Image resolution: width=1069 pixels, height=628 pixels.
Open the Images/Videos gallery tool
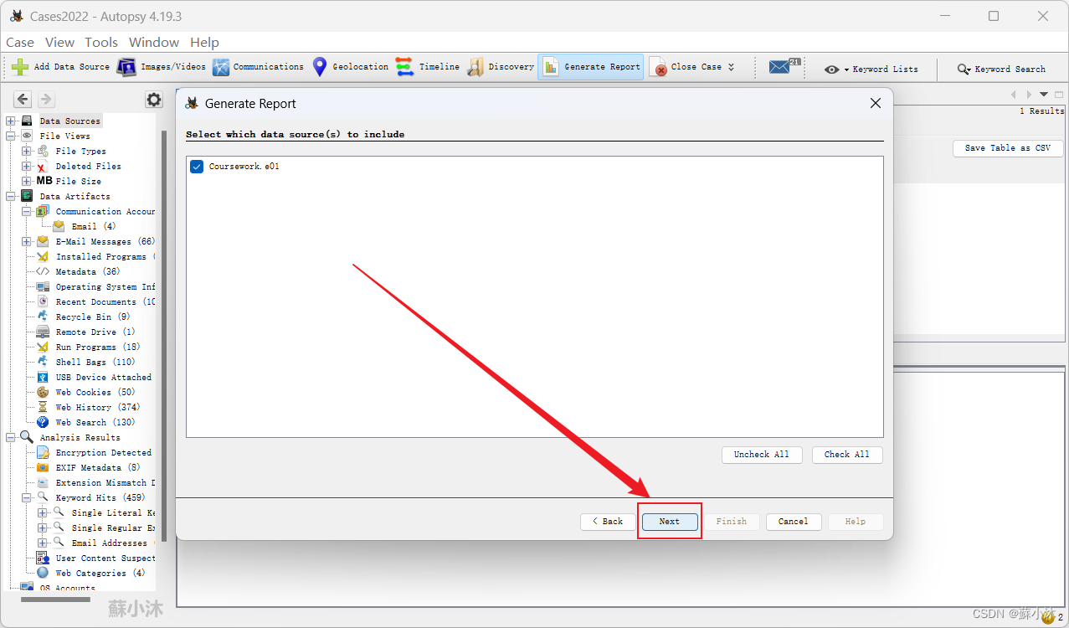click(161, 67)
